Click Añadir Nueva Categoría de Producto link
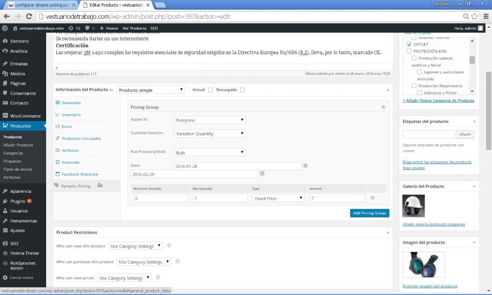 [438, 101]
